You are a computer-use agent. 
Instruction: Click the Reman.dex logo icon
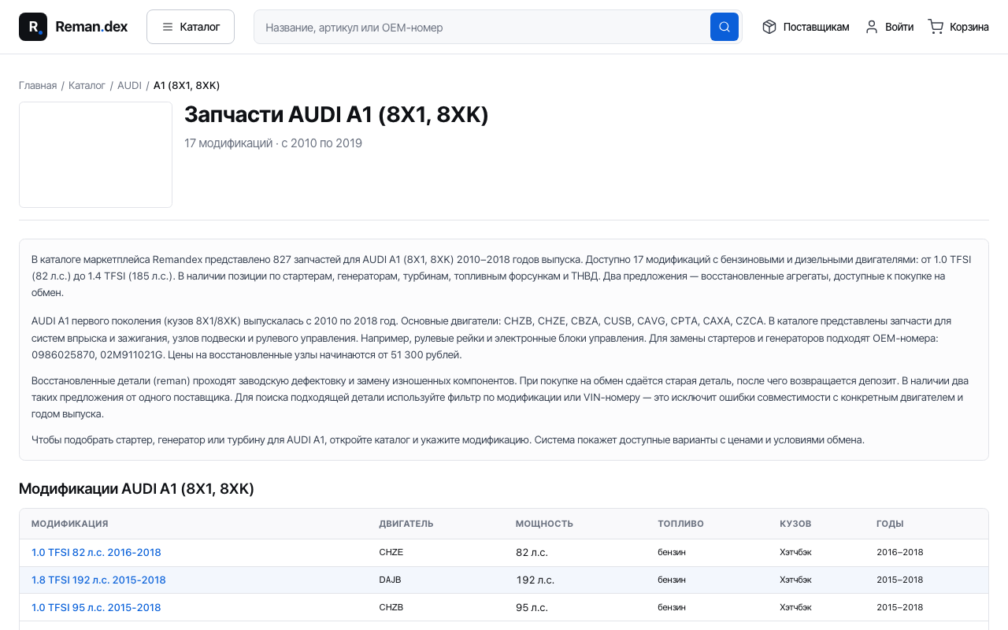click(33, 27)
